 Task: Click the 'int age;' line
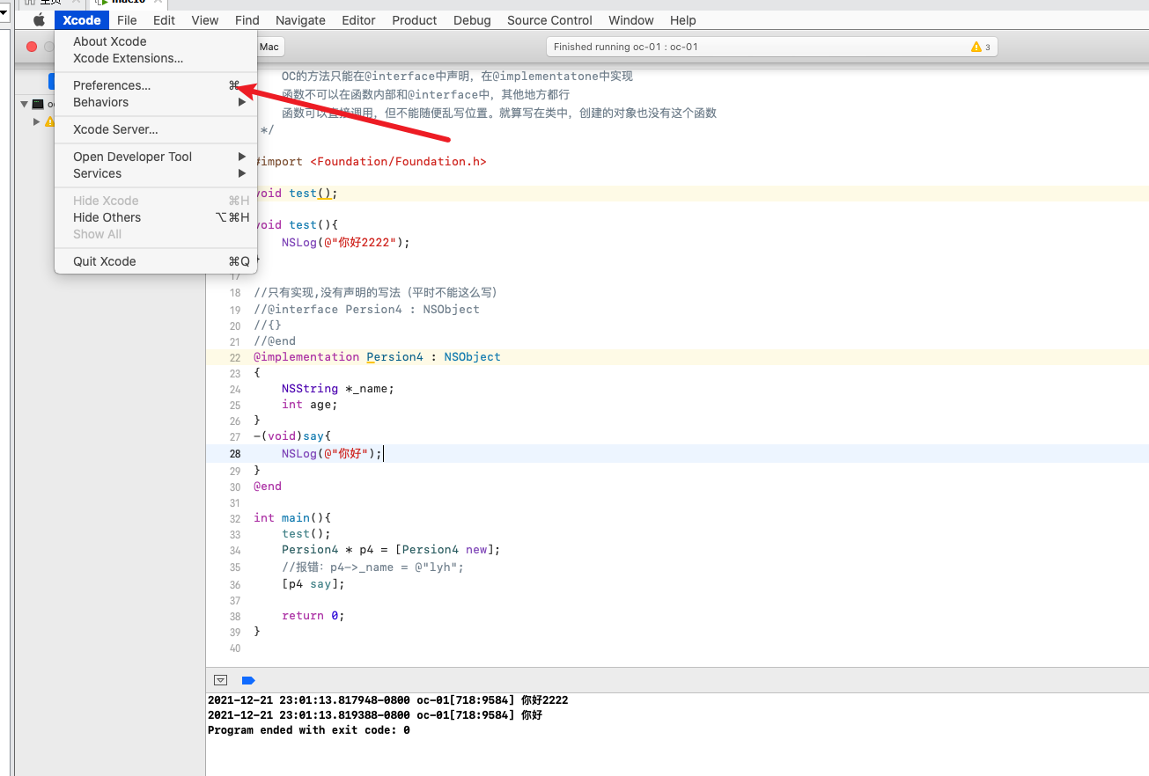click(310, 404)
